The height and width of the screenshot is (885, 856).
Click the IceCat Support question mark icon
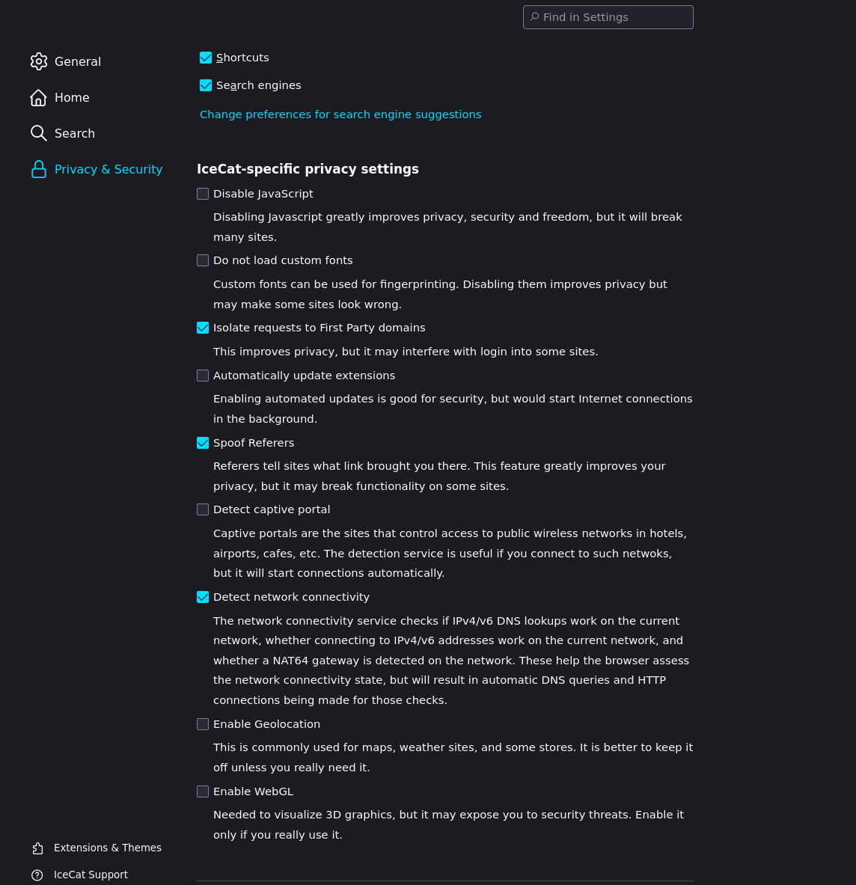click(x=37, y=875)
